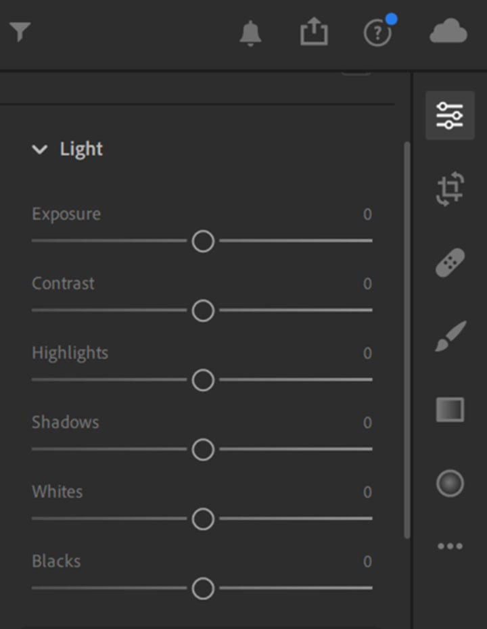The height and width of the screenshot is (629, 487).
Task: Open the three-dot more options menu
Action: pyautogui.click(x=450, y=546)
